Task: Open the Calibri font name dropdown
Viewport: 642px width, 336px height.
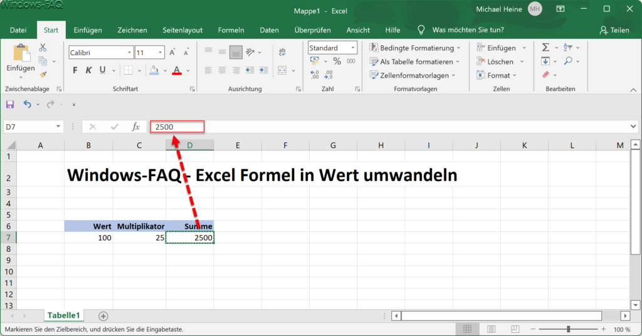Action: tap(129, 53)
